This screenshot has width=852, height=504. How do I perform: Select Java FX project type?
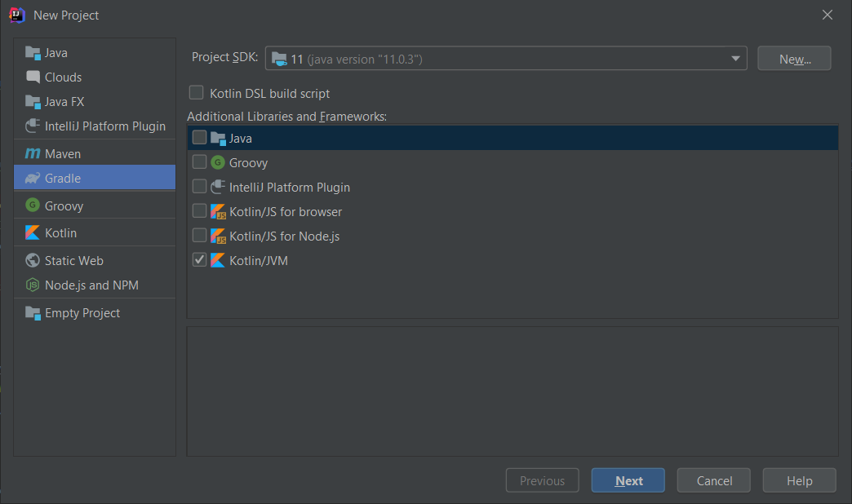64,102
